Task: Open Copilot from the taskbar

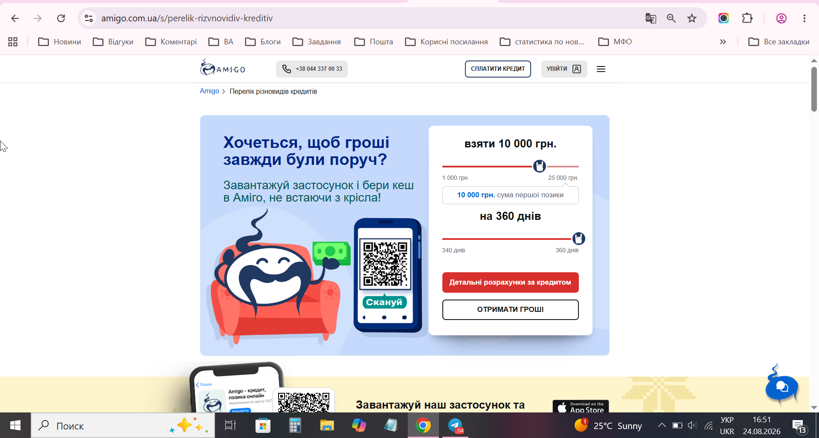Action: click(359, 425)
